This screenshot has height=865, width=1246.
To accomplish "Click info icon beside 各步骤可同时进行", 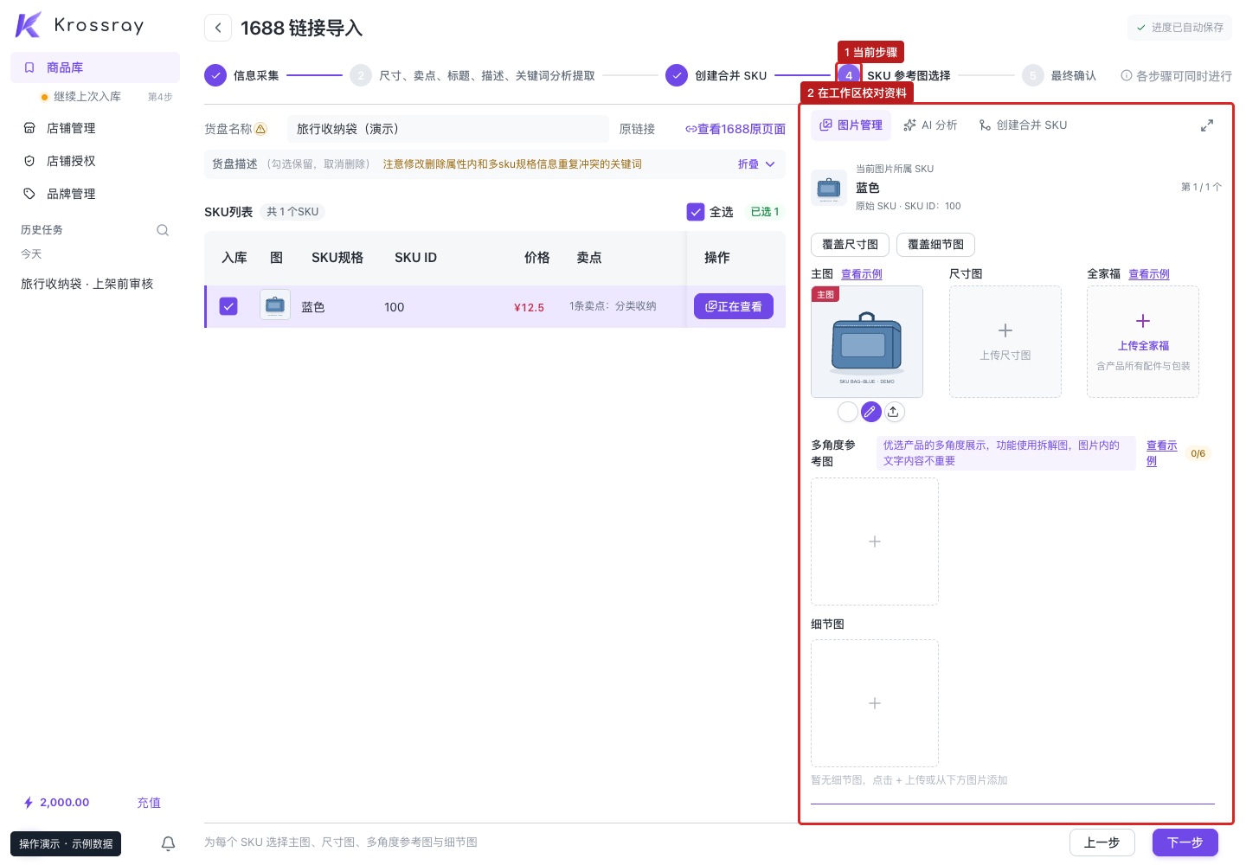I will coord(1127,75).
